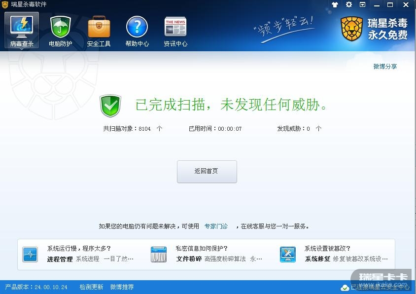The width and height of the screenshot is (416, 294).
Task: Click the shirt skin-change icon
Action: [335, 4]
